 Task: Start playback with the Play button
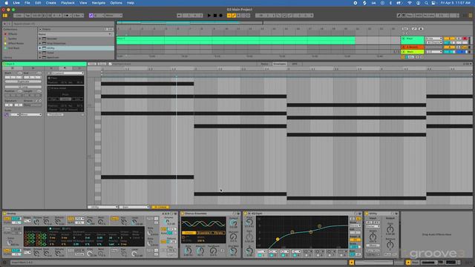[209, 16]
